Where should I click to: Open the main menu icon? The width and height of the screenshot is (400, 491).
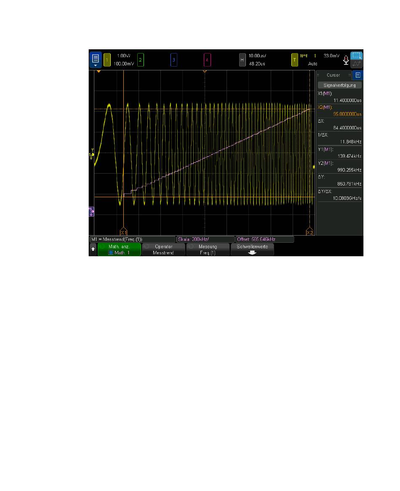(x=96, y=59)
